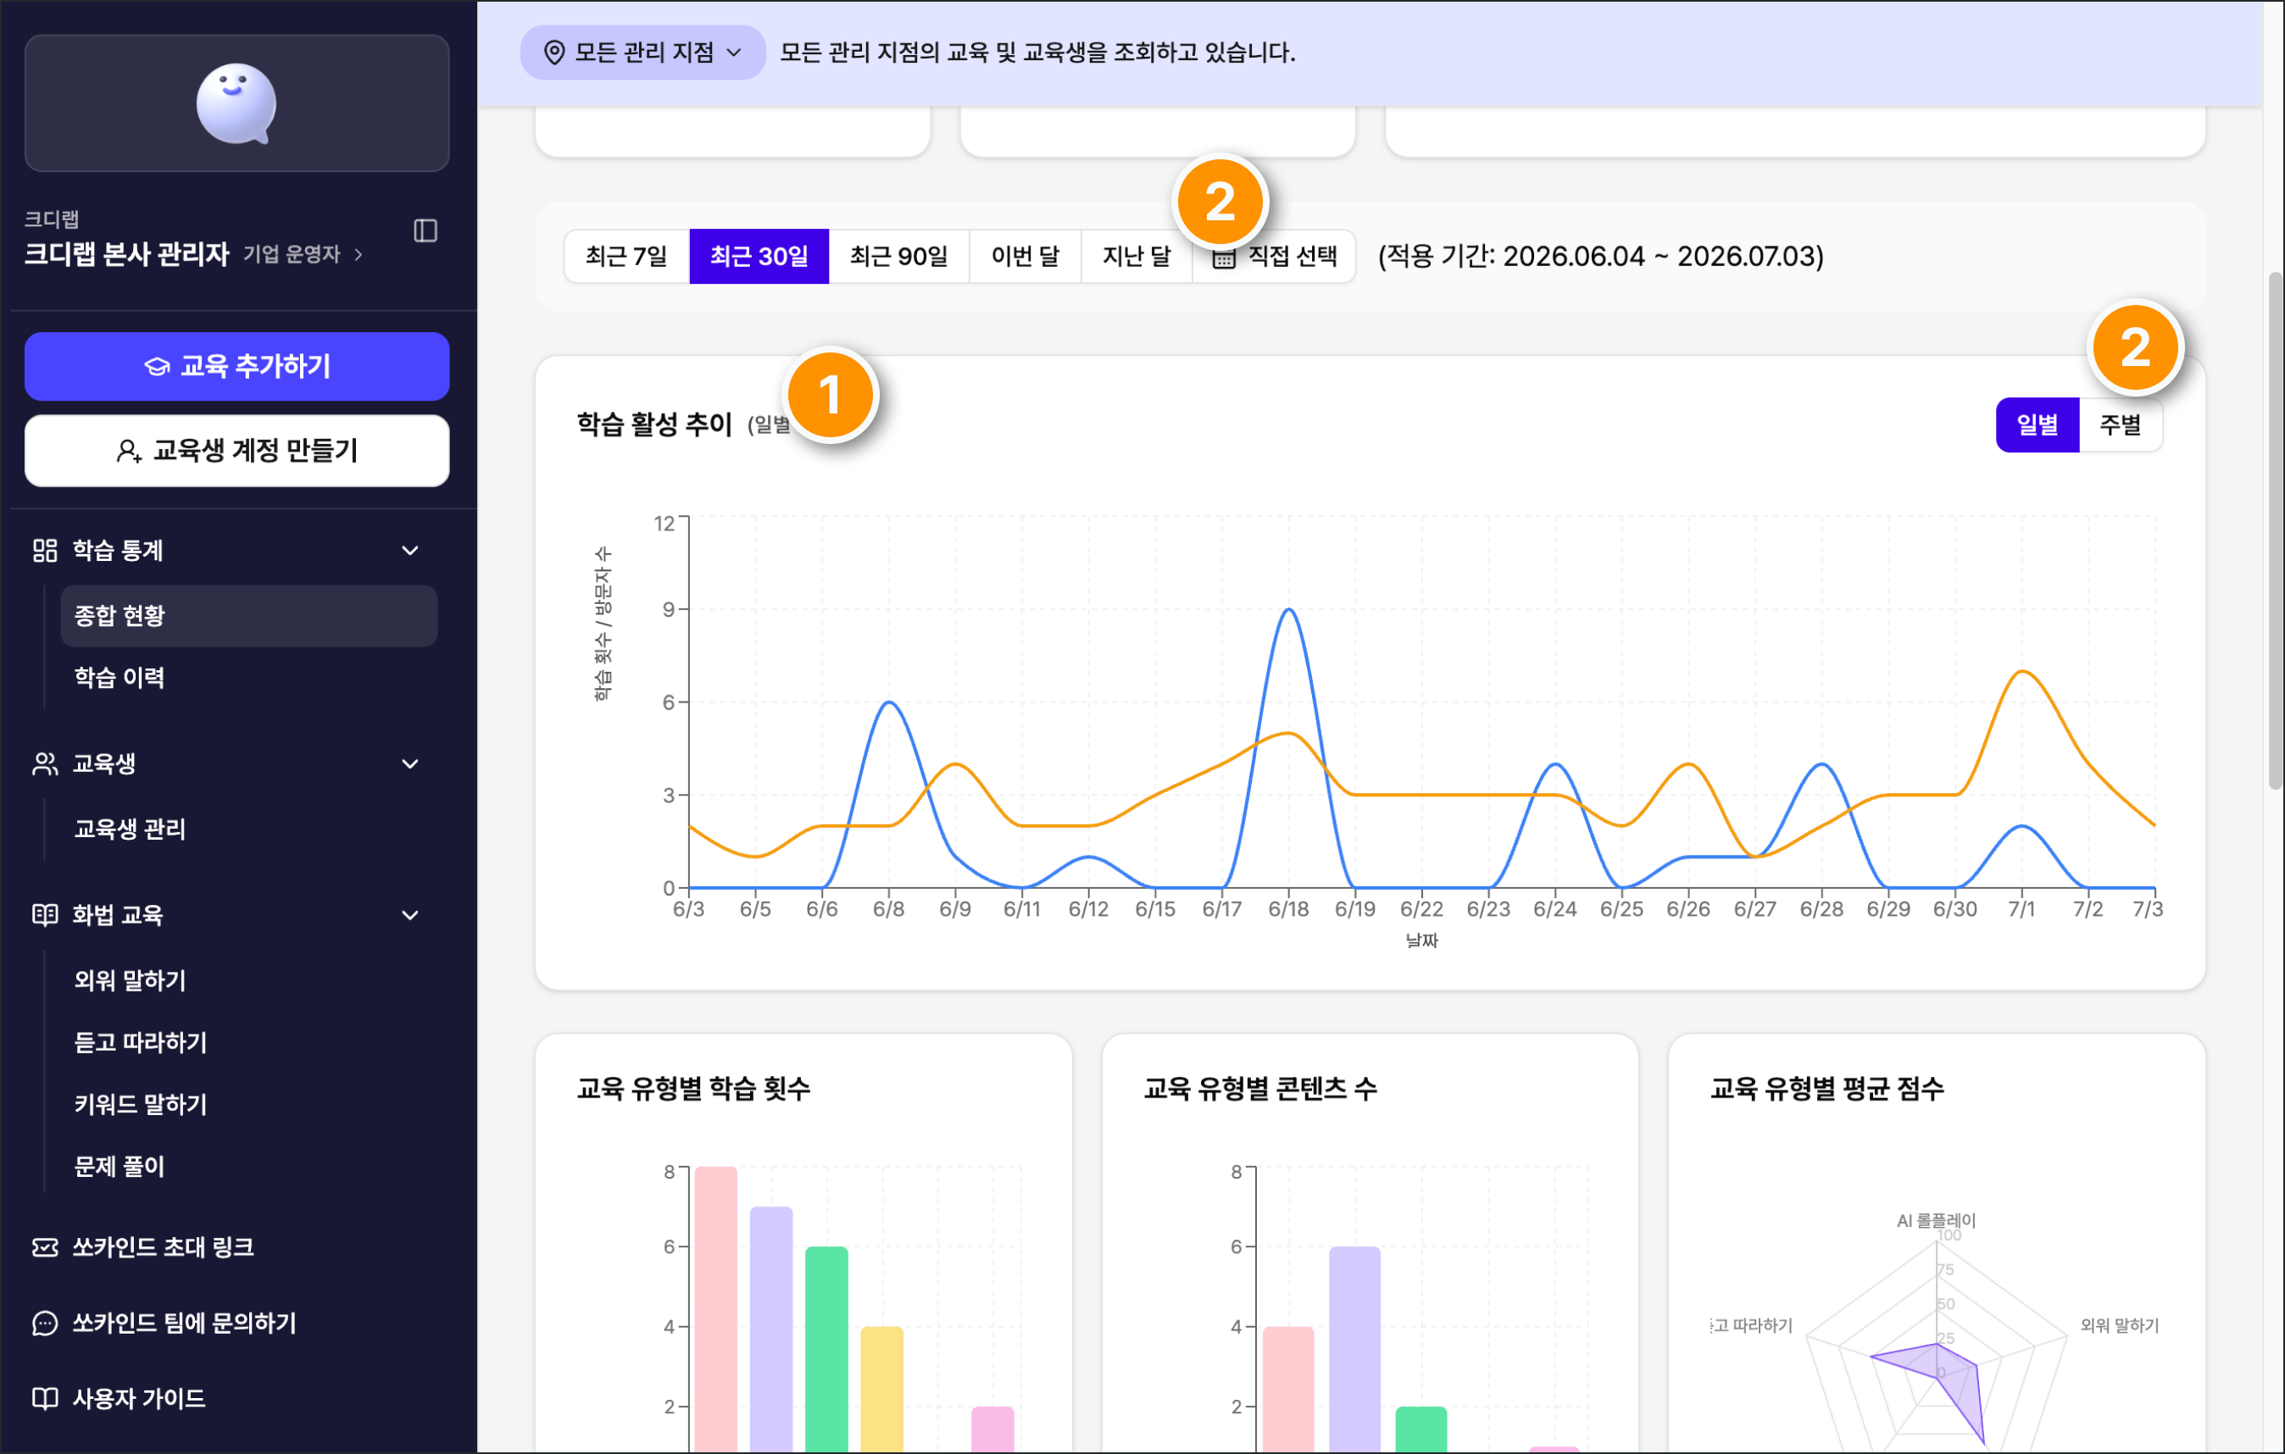The image size is (2285, 1454).
Task: Click the 교육생 people icon
Action: [x=45, y=763]
